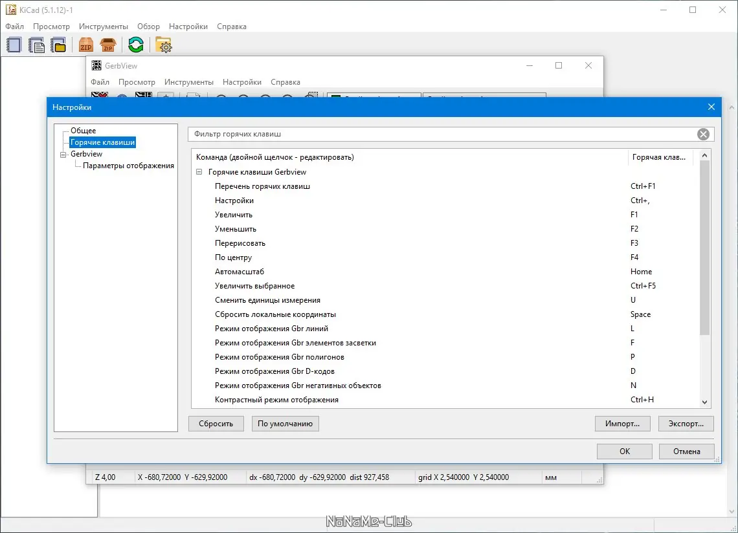The height and width of the screenshot is (533, 738).
Task: Unarchive project from ZIP box icon
Action: click(x=108, y=45)
